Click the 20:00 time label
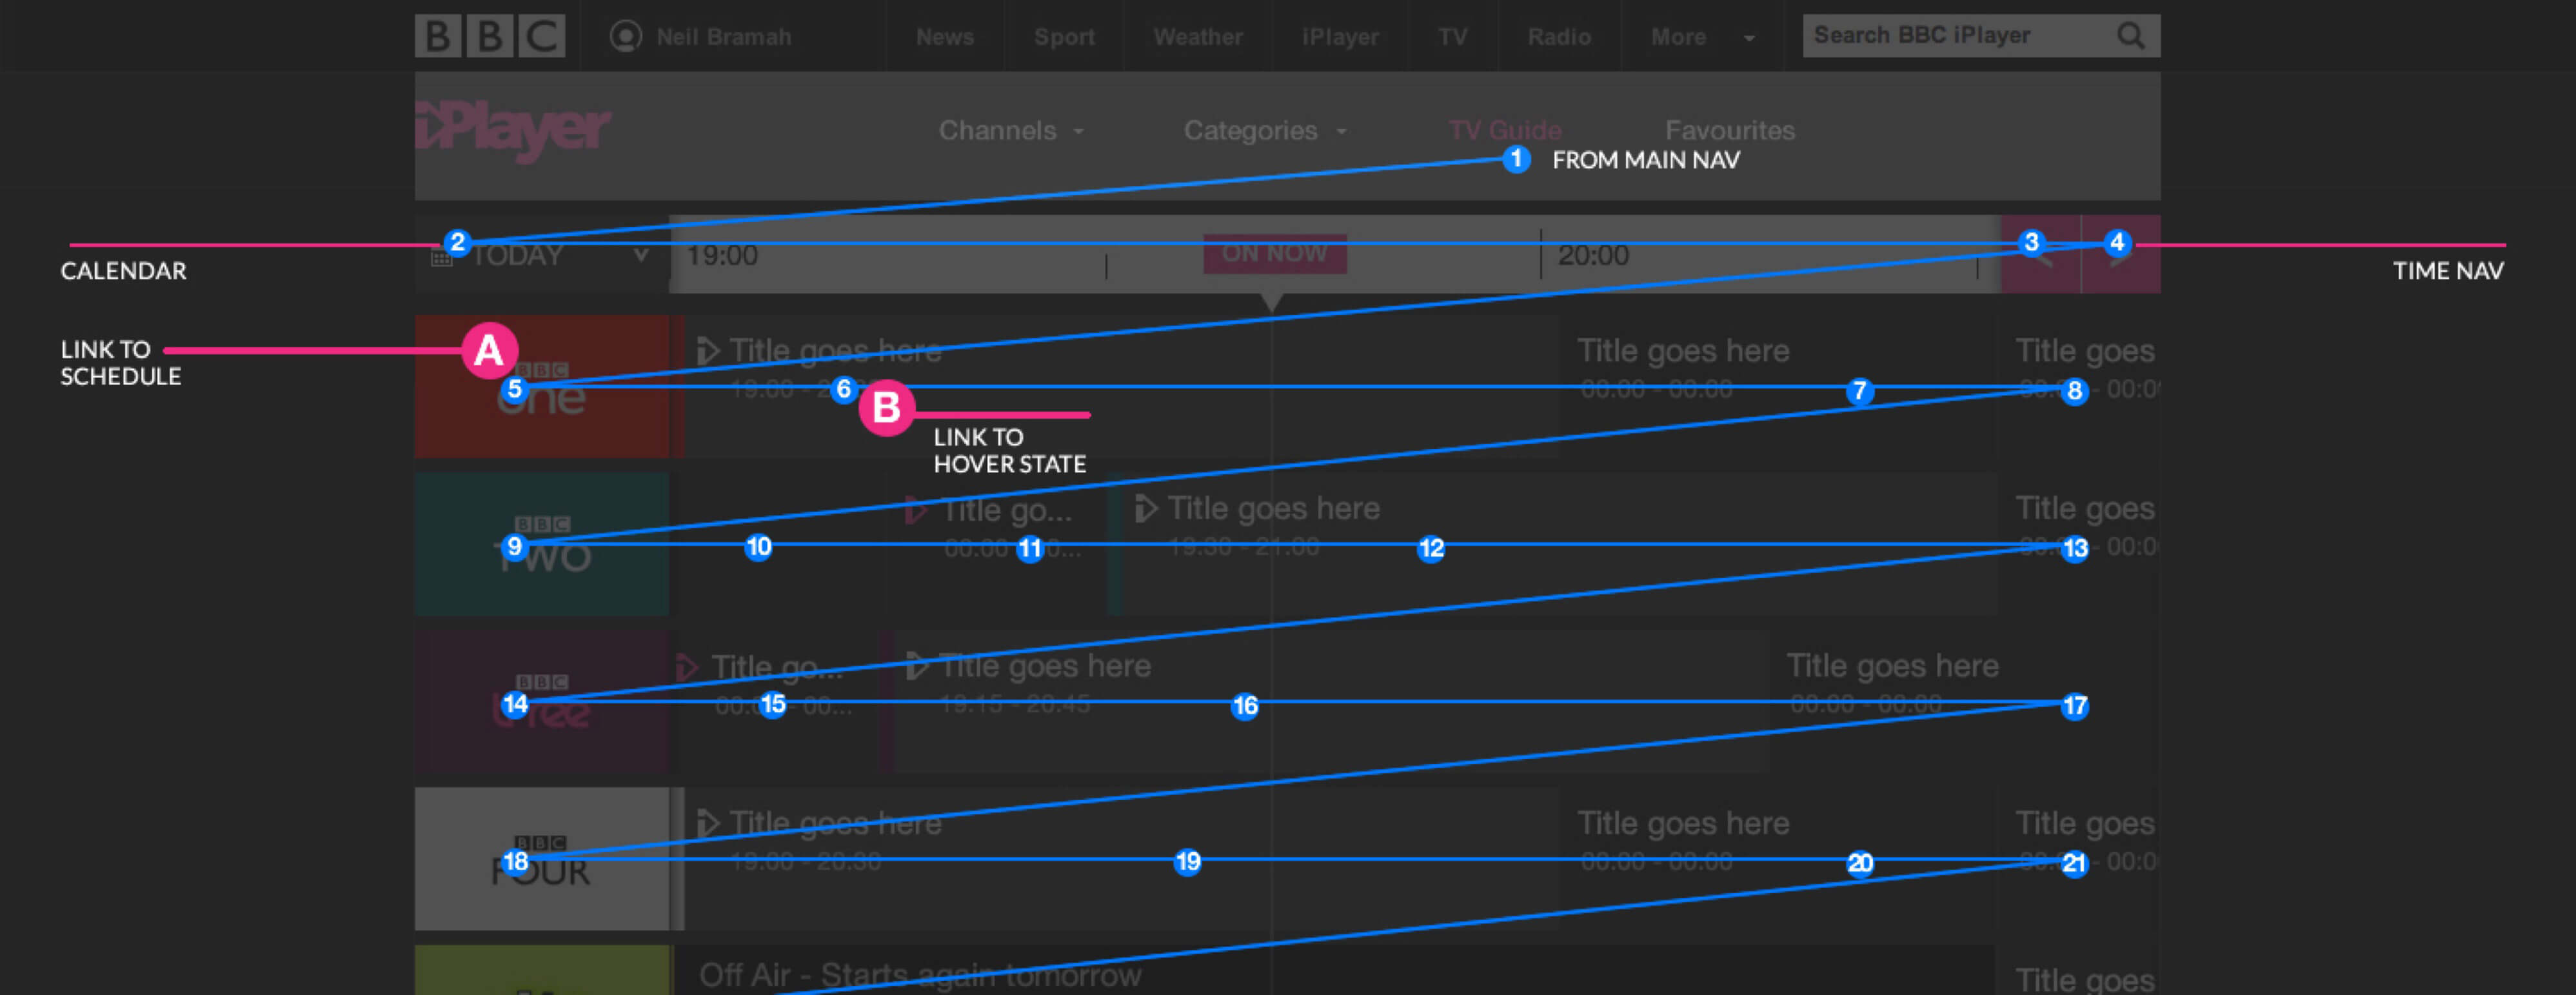This screenshot has height=995, width=2576. [1593, 256]
